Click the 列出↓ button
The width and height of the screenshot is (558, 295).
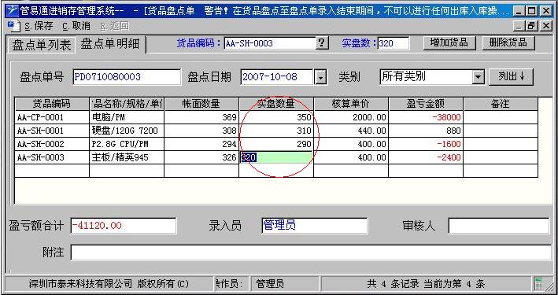point(511,76)
